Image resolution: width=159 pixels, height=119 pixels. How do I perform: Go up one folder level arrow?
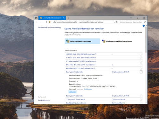[x=47, y=22]
